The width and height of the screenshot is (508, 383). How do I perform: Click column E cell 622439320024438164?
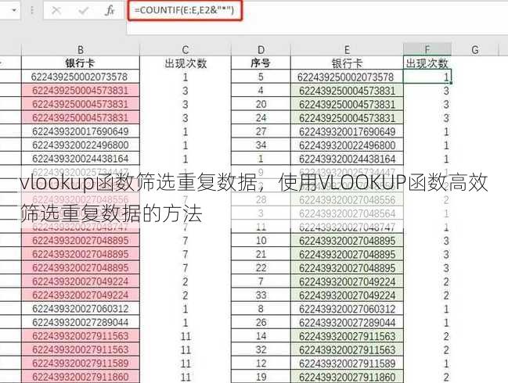tap(347, 159)
